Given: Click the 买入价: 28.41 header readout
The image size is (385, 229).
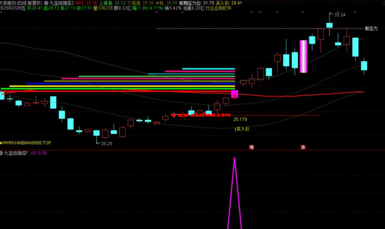Looking at the screenshot, I should [x=229, y=3].
